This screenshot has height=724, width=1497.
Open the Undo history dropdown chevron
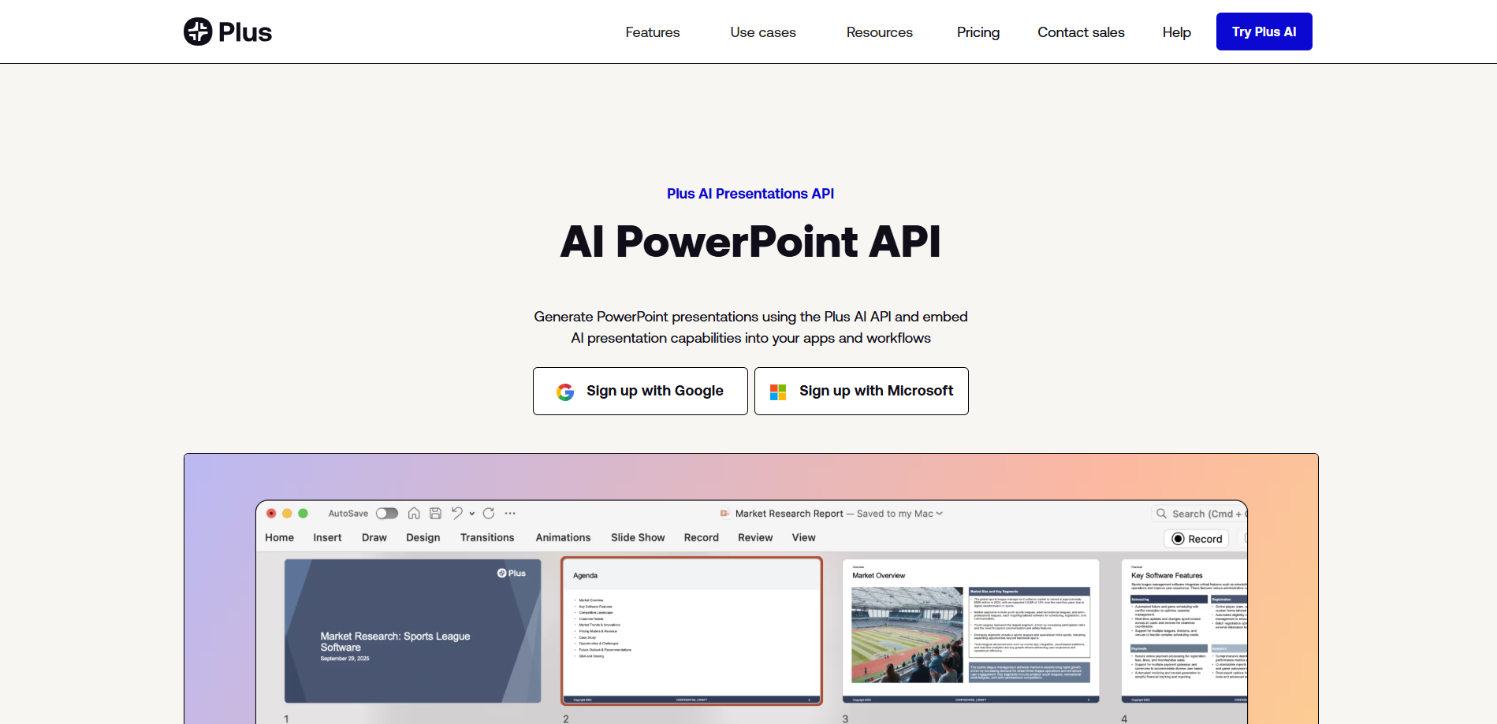click(472, 514)
